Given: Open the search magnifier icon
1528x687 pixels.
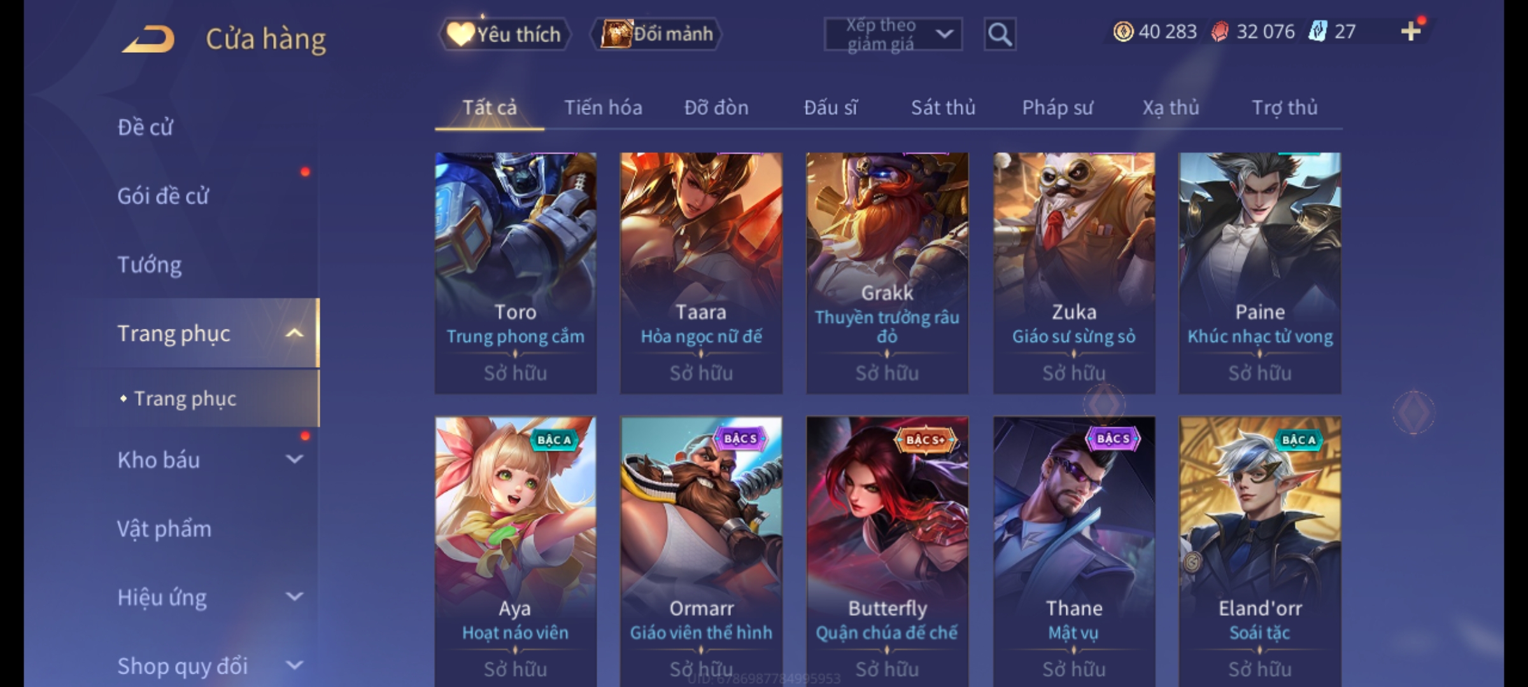Looking at the screenshot, I should click(1000, 34).
